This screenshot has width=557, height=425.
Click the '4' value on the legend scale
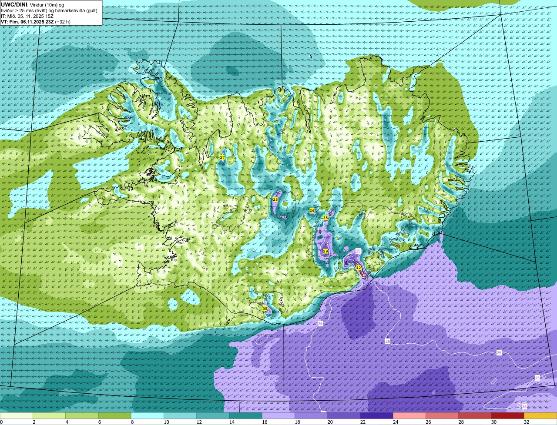tap(67, 422)
